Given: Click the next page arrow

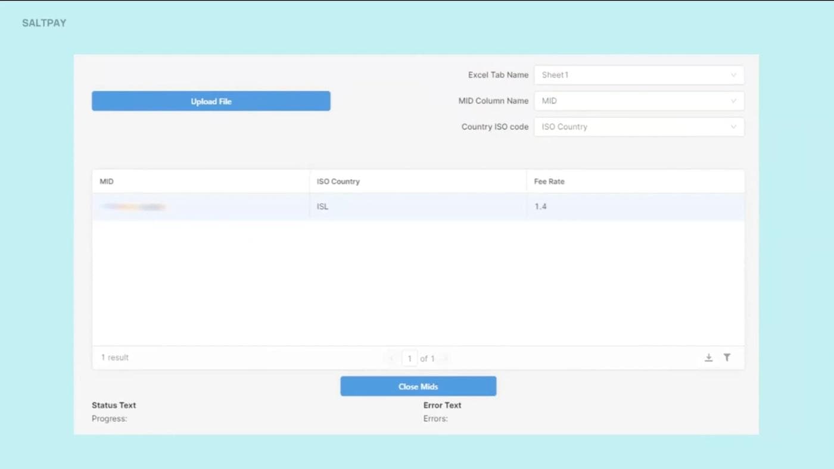Looking at the screenshot, I should pos(446,358).
